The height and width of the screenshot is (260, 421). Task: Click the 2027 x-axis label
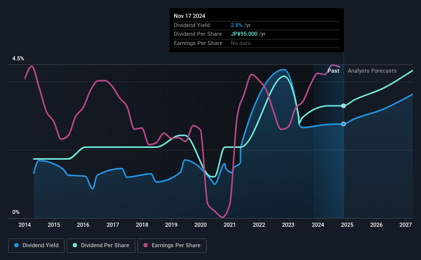(x=406, y=225)
